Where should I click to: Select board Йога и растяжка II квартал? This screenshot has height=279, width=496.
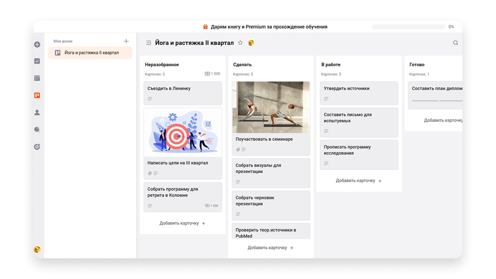90,53
